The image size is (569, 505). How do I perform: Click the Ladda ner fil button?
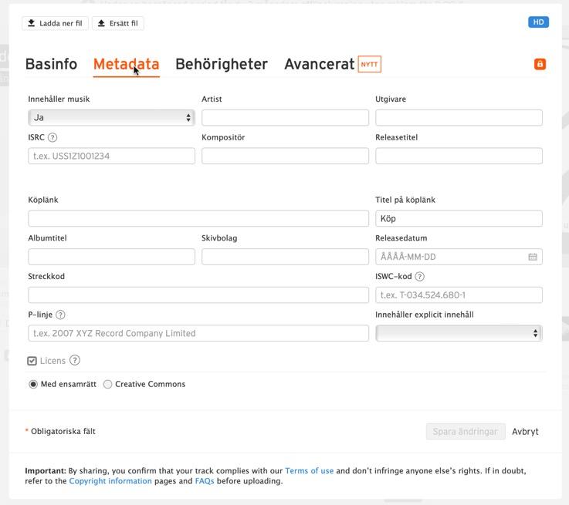click(55, 23)
